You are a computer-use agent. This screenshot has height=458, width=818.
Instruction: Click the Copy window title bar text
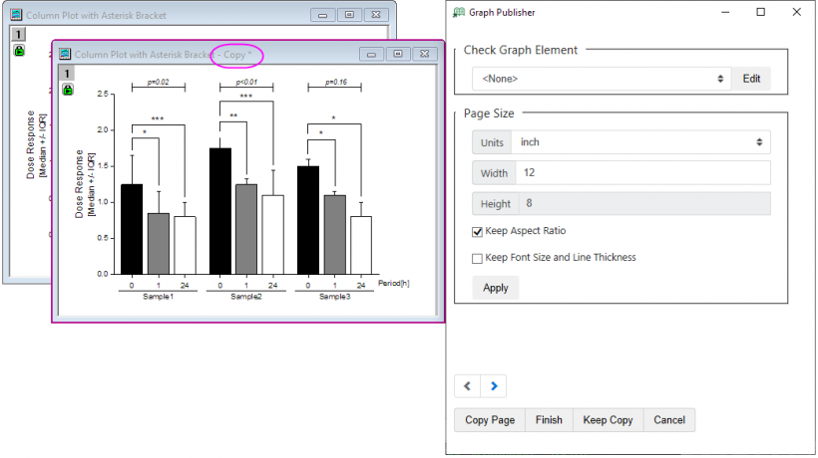point(163,54)
